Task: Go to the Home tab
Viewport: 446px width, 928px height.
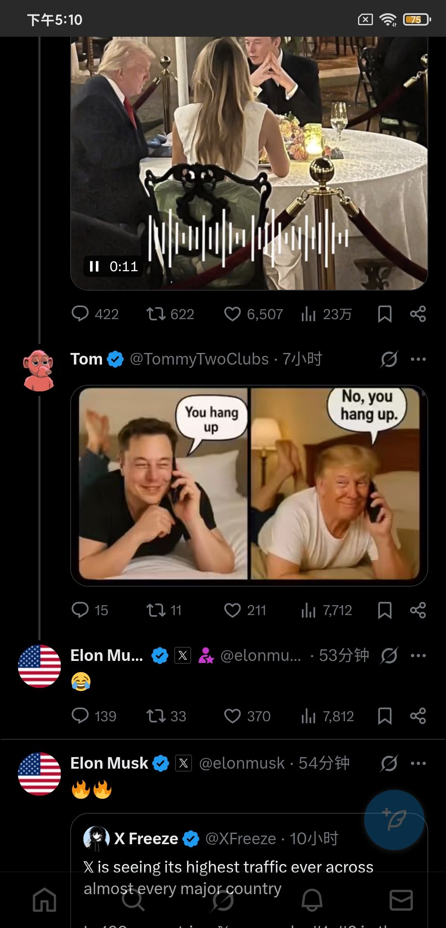Action: [x=45, y=900]
